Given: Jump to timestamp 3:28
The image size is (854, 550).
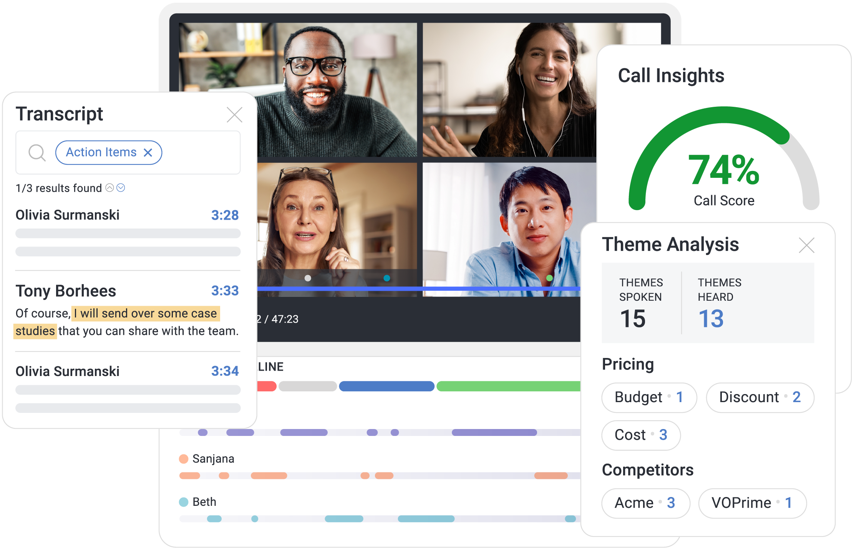Looking at the screenshot, I should [225, 215].
